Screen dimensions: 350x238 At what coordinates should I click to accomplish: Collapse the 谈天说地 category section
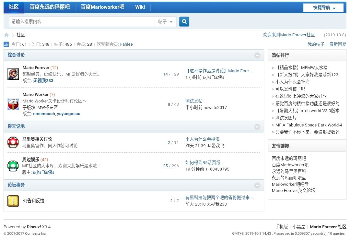(x=257, y=126)
